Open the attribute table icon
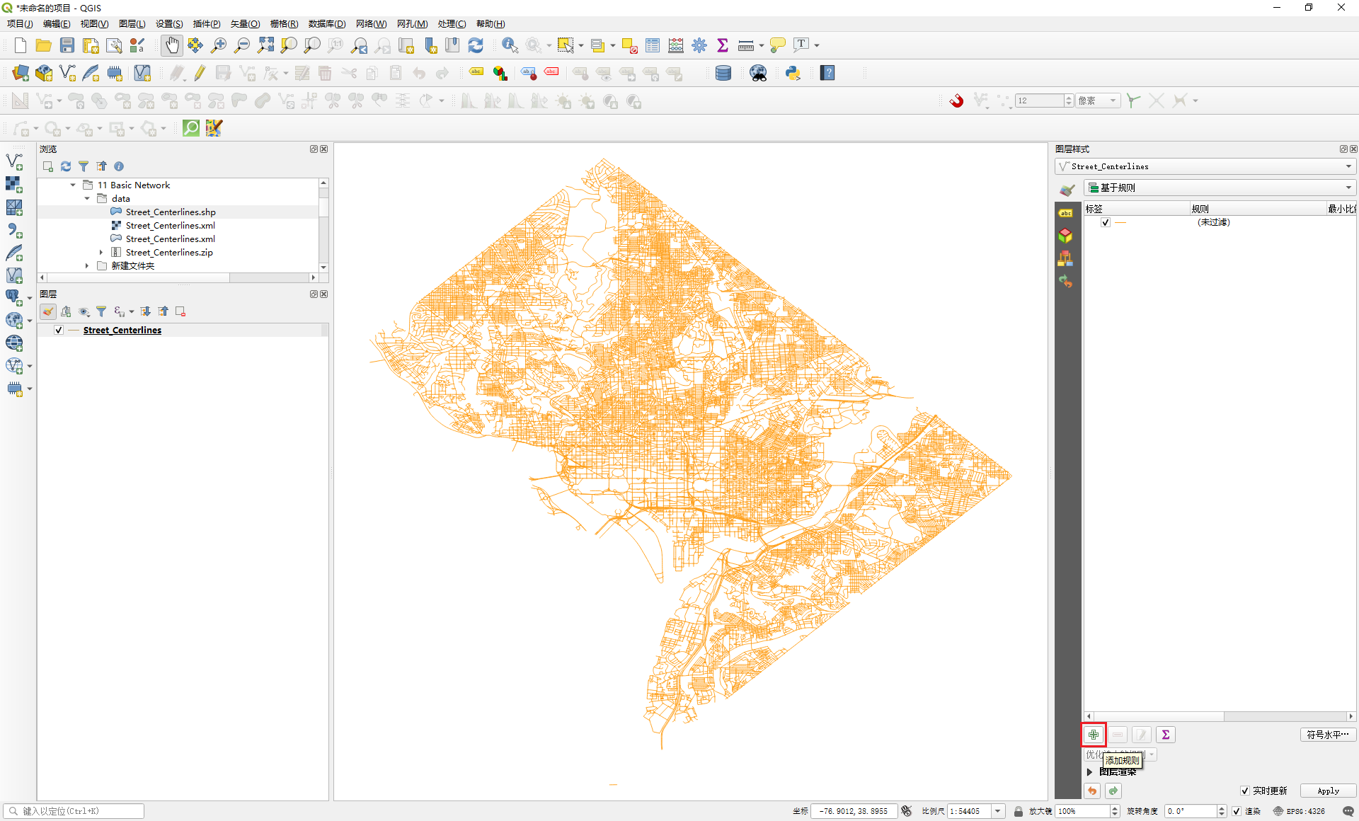 653,45
